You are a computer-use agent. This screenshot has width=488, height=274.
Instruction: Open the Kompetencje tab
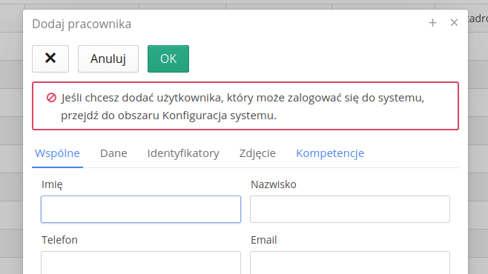tap(330, 153)
